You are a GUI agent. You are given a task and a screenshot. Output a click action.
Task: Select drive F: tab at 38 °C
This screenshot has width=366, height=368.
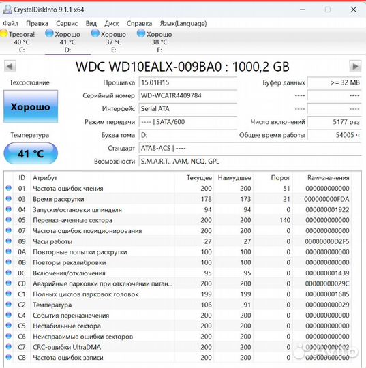click(x=159, y=42)
